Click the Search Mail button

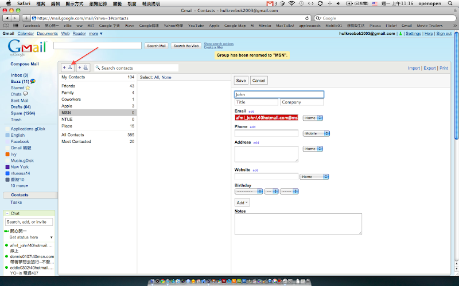pyautogui.click(x=156, y=46)
